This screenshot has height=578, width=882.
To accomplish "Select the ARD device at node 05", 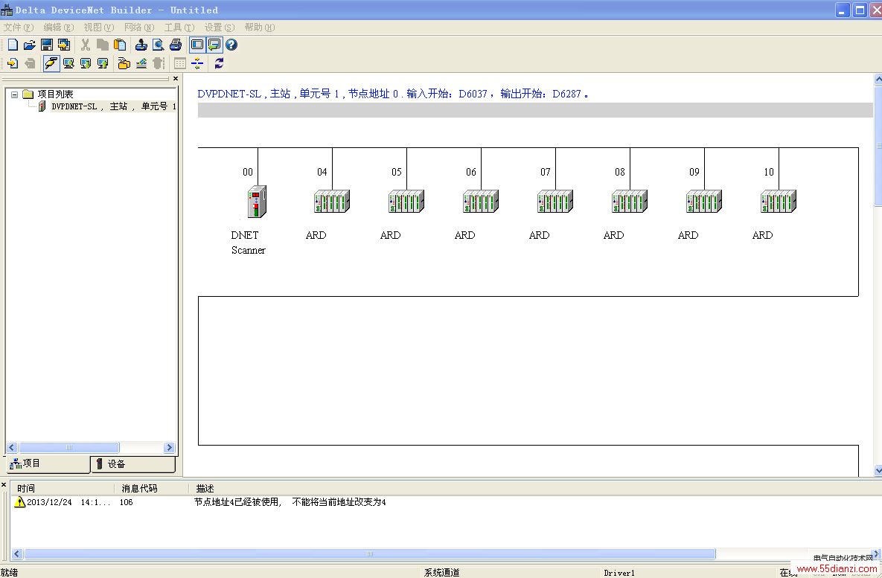I will tap(406, 202).
